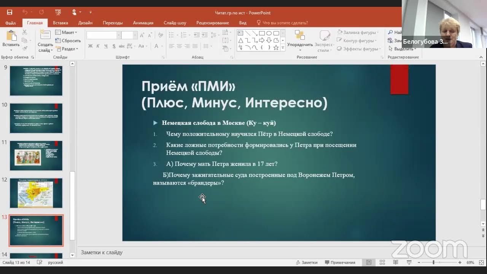The image size is (487, 274).
Task: Toggle align text right
Action: click(187, 46)
